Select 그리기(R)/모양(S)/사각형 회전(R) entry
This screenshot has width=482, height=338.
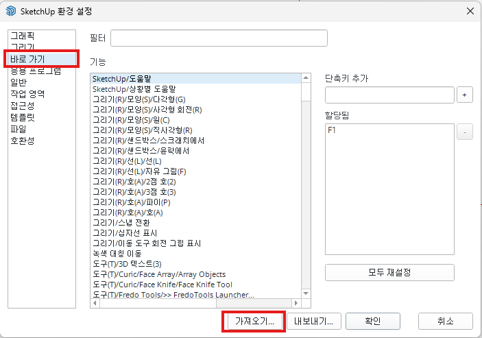(196, 110)
